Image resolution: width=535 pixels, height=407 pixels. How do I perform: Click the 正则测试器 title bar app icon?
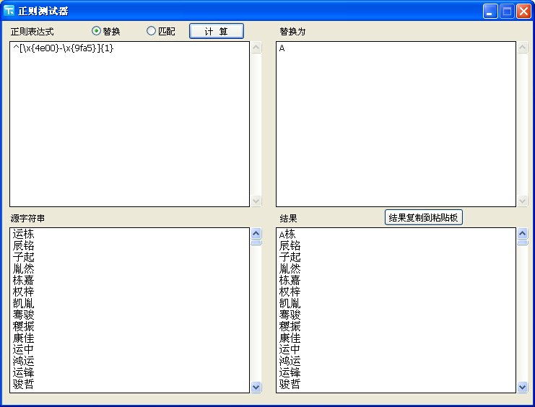tap(9, 11)
